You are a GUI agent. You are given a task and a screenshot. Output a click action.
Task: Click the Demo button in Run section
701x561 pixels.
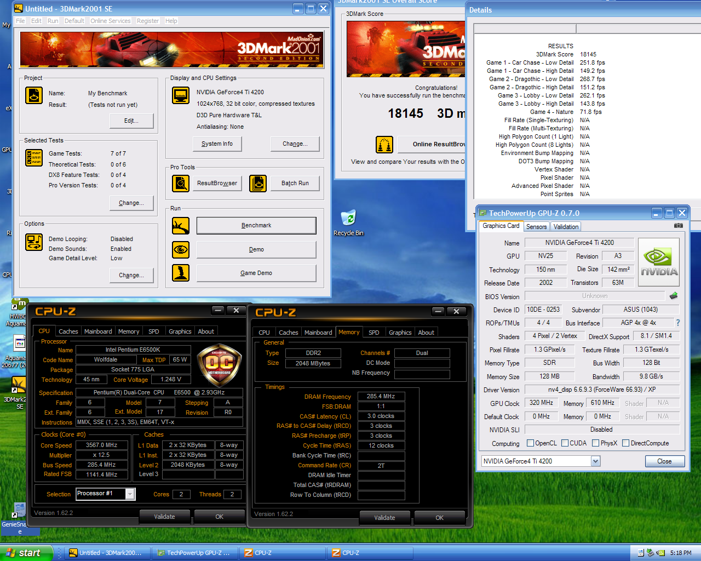[x=256, y=249]
